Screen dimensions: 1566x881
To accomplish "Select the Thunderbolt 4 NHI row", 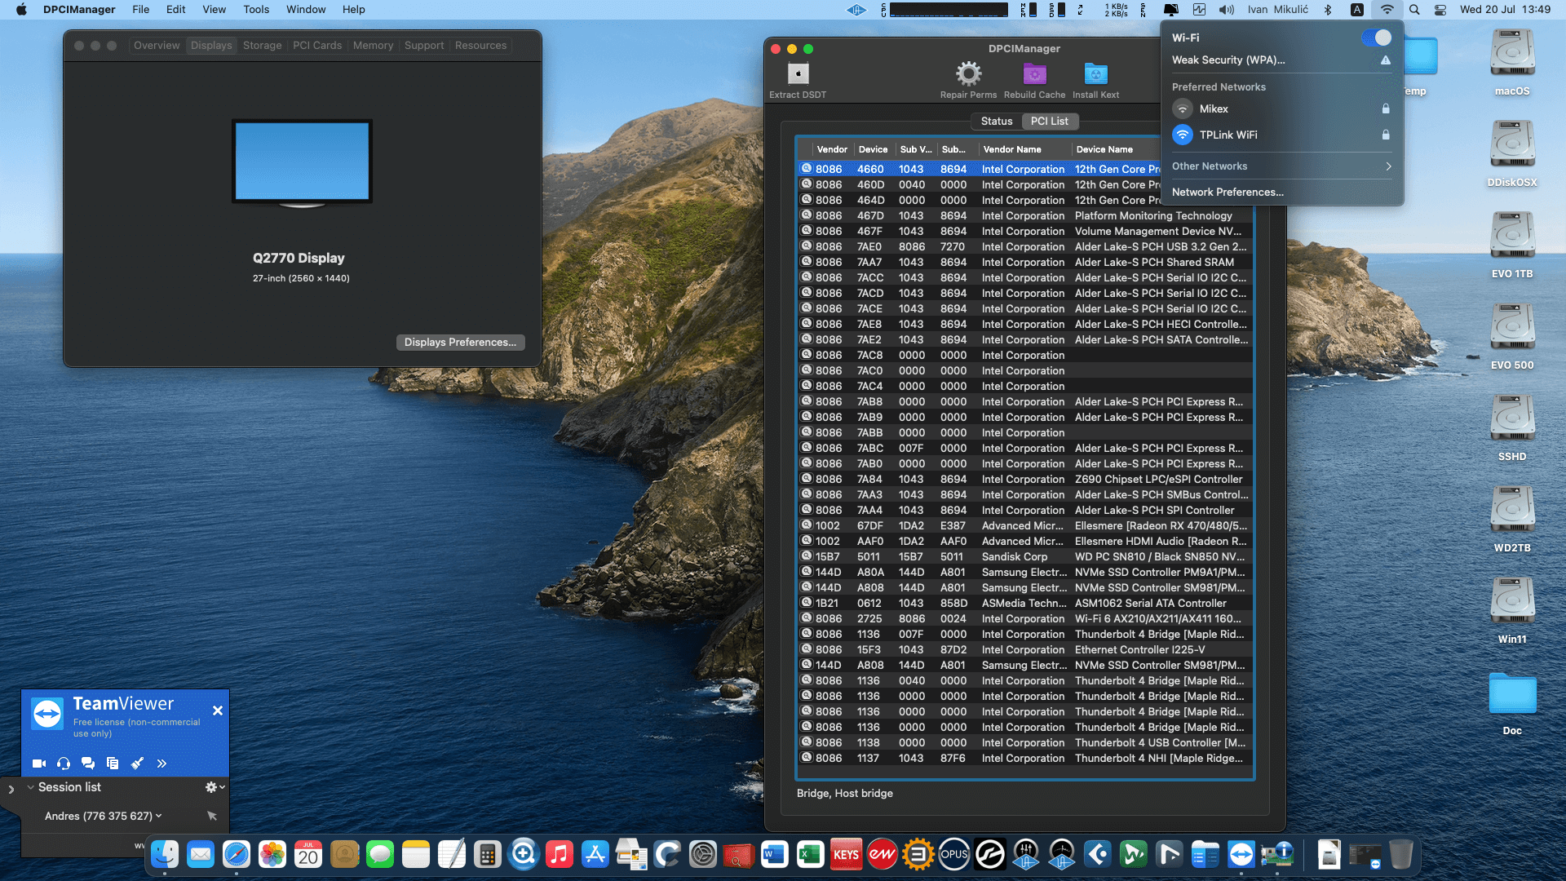I will point(1024,759).
